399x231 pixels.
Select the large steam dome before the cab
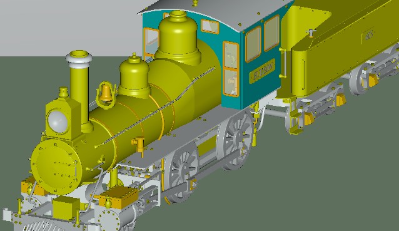[178, 38]
